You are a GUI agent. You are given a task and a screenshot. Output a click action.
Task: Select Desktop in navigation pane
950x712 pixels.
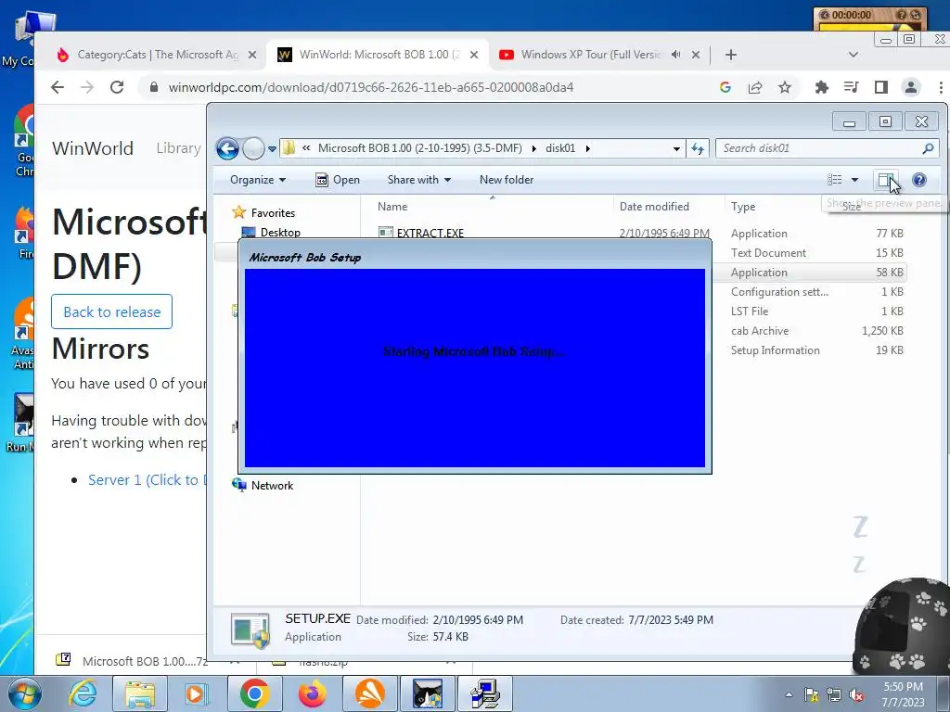click(x=280, y=233)
